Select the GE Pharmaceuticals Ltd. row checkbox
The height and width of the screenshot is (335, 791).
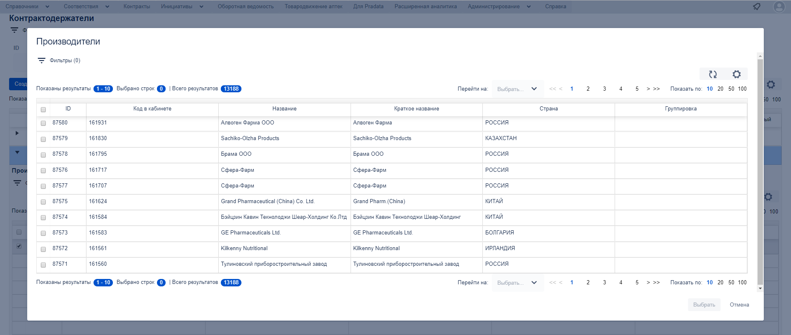(x=43, y=233)
